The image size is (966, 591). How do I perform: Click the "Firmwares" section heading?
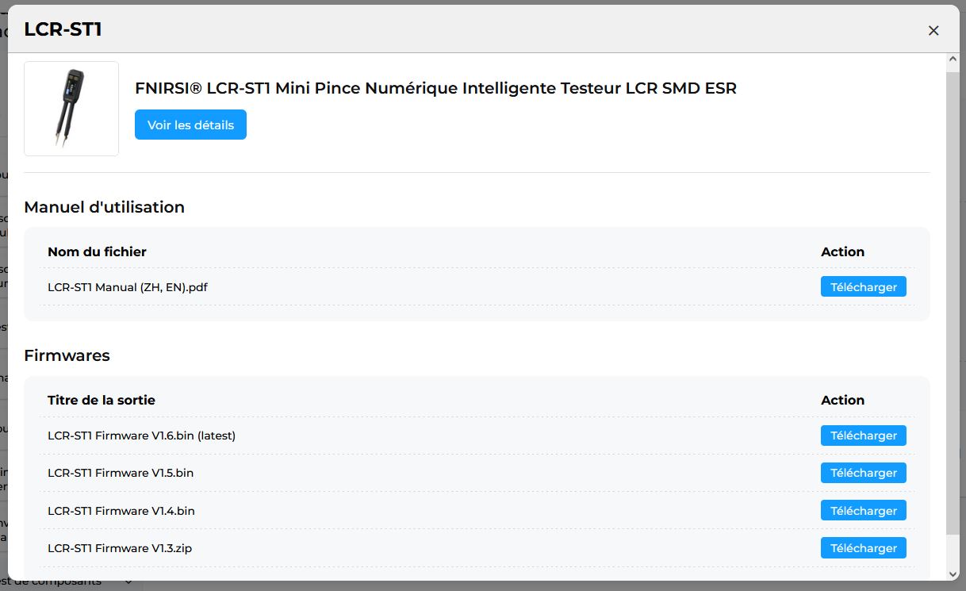(x=67, y=355)
